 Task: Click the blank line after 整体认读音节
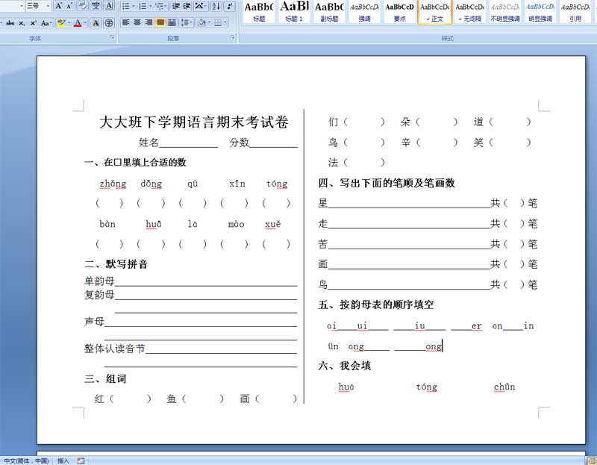pyautogui.click(x=221, y=349)
